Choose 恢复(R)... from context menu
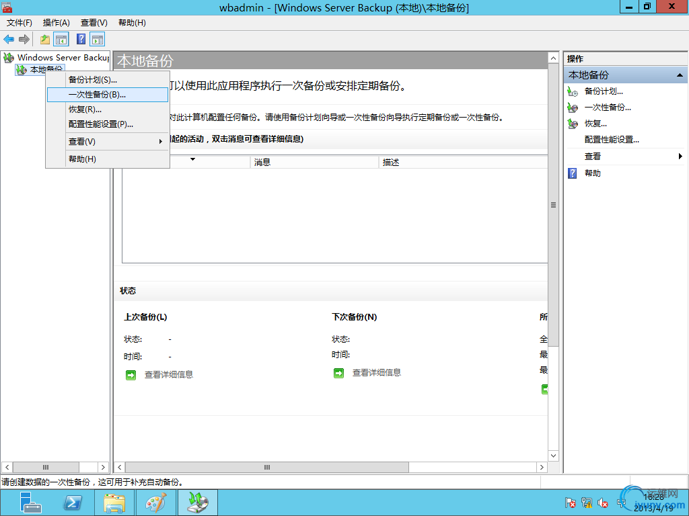 click(108, 110)
